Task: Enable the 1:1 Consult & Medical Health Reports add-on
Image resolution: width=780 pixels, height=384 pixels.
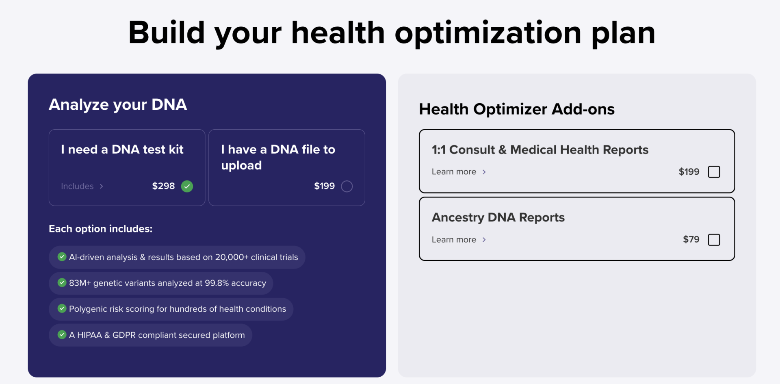Action: [714, 171]
